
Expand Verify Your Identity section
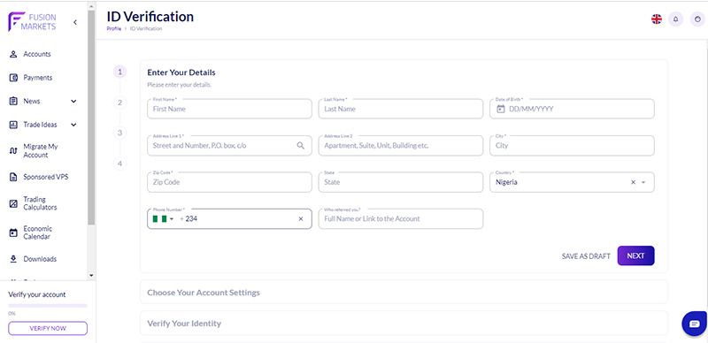tap(404, 324)
